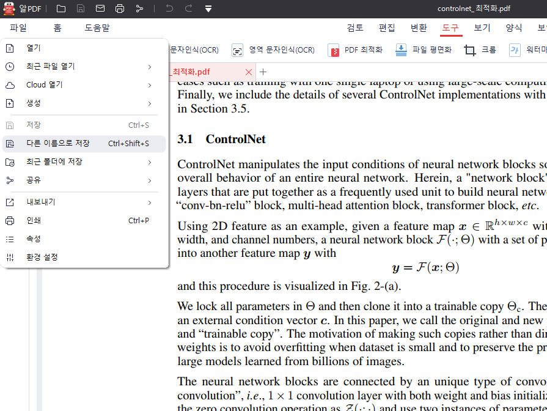Click the undo arrow icon

[x=169, y=9]
